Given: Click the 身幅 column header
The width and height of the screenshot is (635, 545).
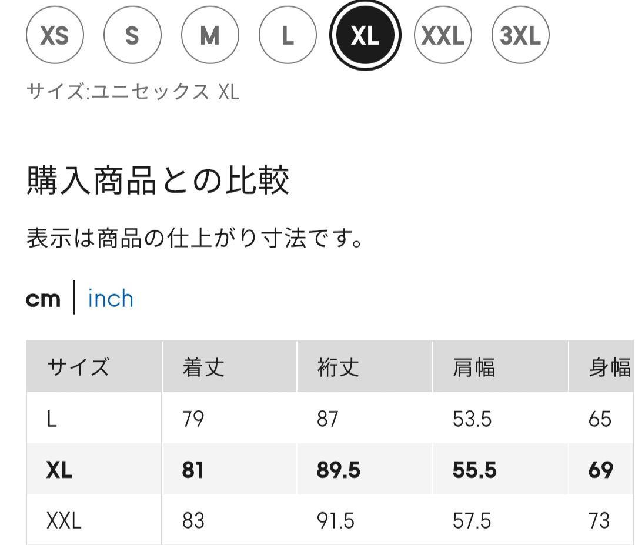Looking at the screenshot, I should 609,367.
